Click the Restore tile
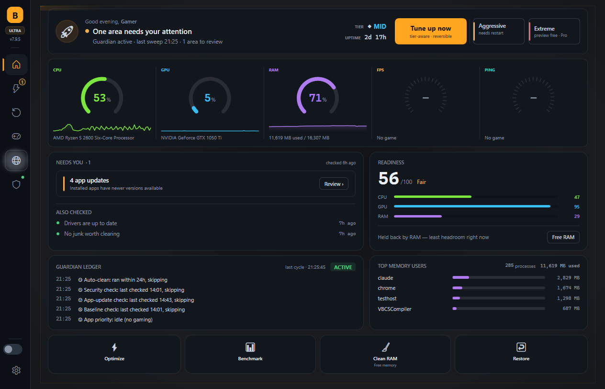The width and height of the screenshot is (605, 389). click(x=521, y=354)
